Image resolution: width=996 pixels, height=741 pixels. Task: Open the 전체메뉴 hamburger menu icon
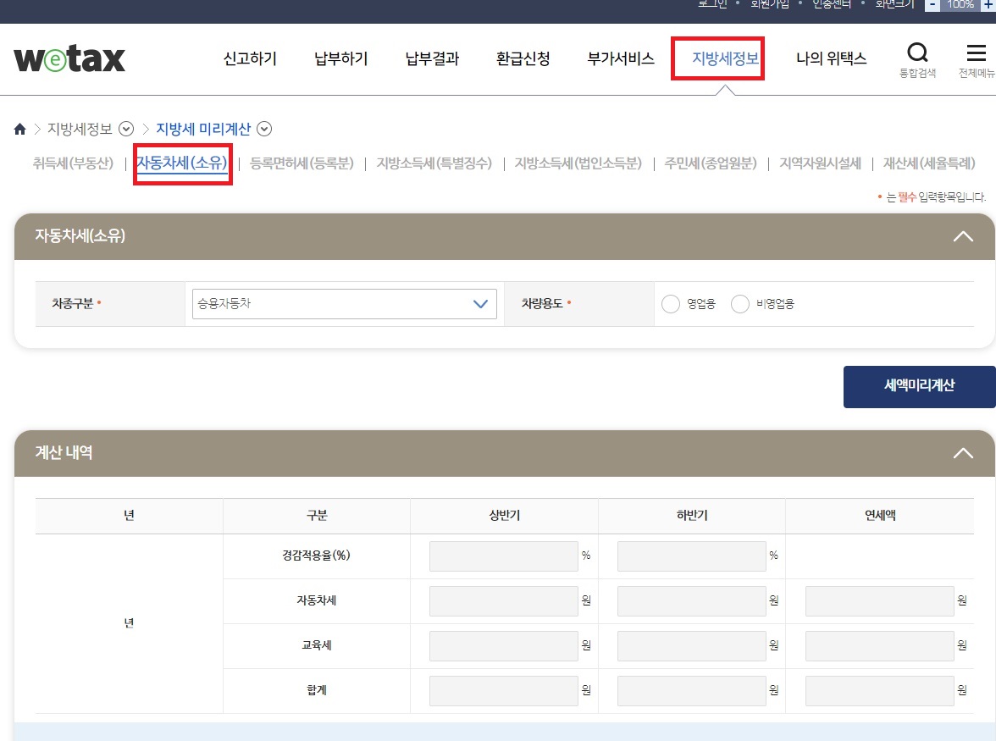(977, 60)
